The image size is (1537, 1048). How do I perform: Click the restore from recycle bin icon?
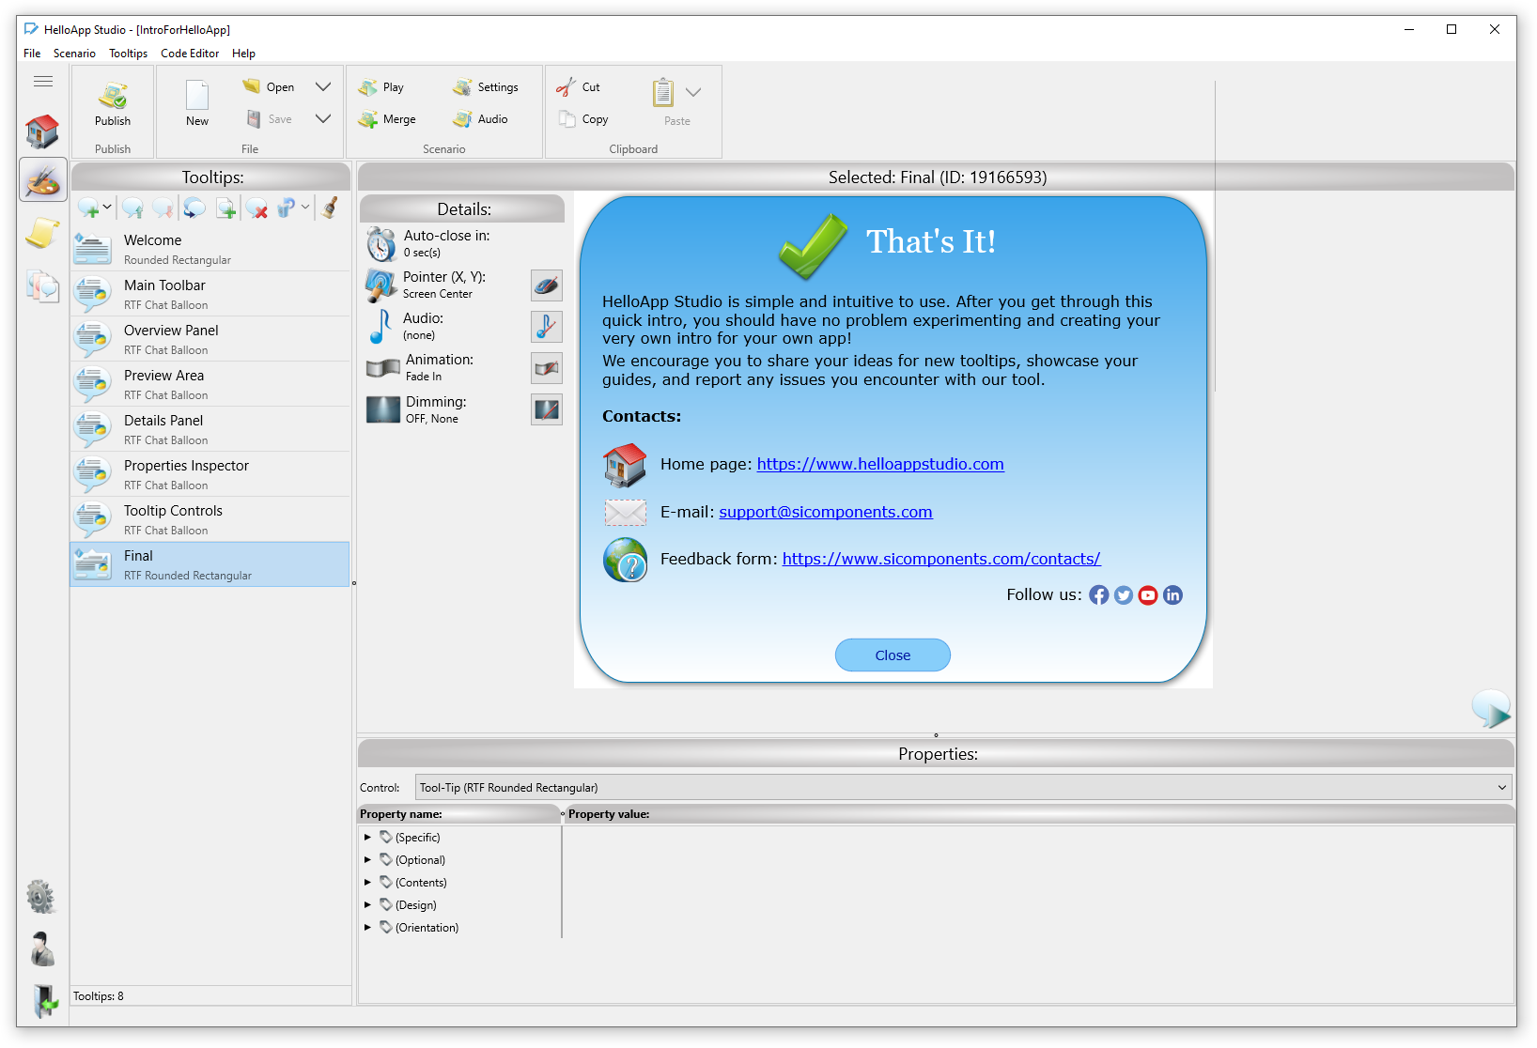pyautogui.click(x=287, y=208)
